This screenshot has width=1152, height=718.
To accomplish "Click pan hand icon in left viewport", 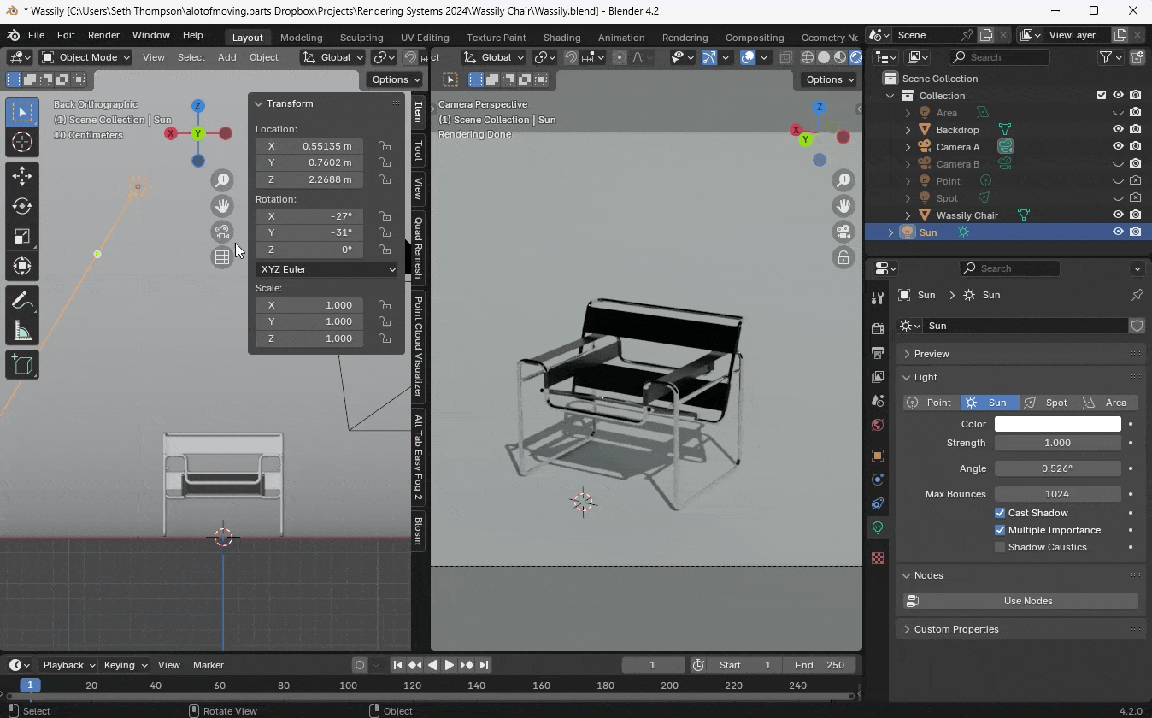I will [x=222, y=206].
